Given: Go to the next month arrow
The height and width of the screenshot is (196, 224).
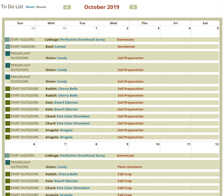Looking at the screenshot, I should click(x=133, y=7).
